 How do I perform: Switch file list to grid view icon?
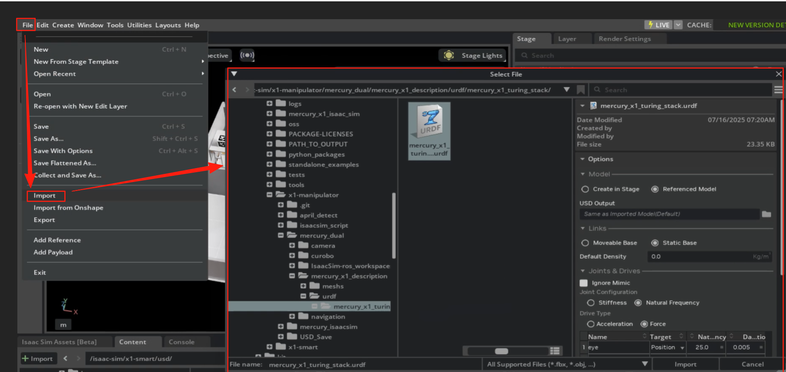[x=555, y=351]
